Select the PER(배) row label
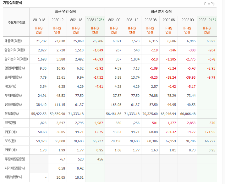Viewport: 225px width, 184px height. (x=11, y=132)
